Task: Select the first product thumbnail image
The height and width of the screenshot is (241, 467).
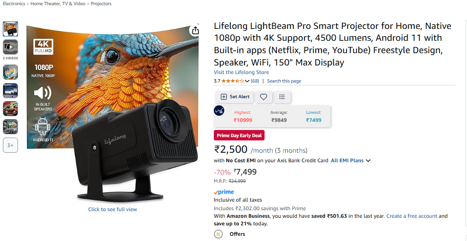Action: [10, 29]
